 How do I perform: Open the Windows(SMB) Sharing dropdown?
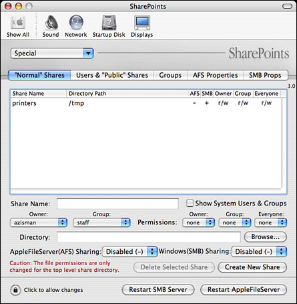pyautogui.click(x=259, y=252)
